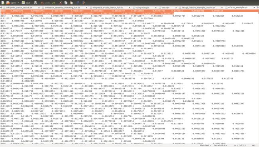
Task: Close the test.csv tab
Action: pos(176,8)
